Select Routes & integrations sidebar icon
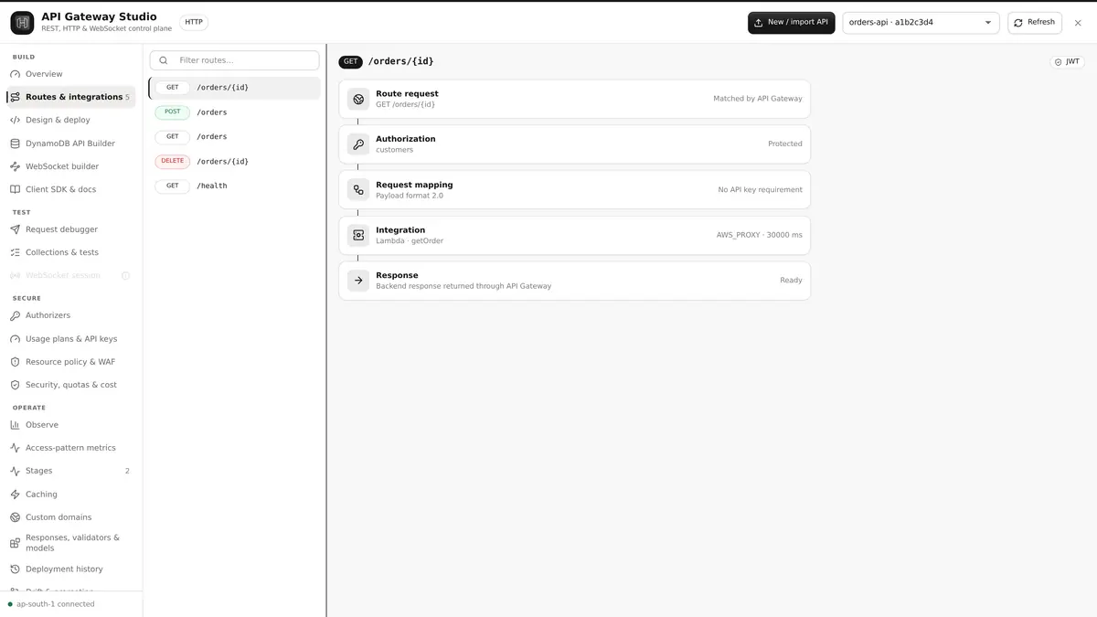Viewport: 1097px width, 617px height. point(15,97)
